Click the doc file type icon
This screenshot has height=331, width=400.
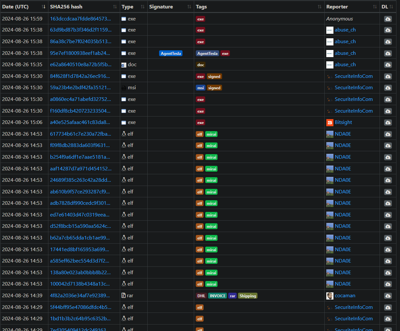click(x=123, y=65)
